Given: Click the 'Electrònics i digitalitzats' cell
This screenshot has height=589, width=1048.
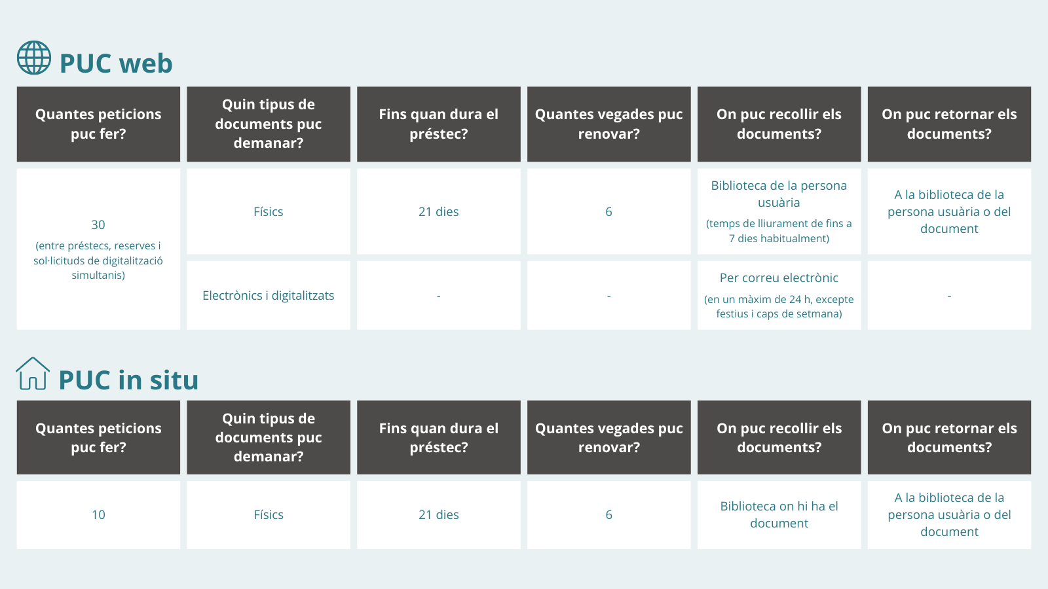Looking at the screenshot, I should [269, 295].
